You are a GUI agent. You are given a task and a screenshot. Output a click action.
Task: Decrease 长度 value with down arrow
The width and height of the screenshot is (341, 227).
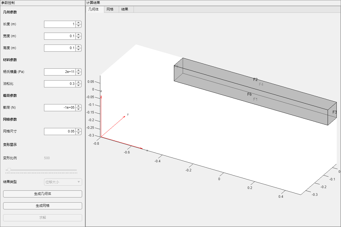(x=78, y=26)
